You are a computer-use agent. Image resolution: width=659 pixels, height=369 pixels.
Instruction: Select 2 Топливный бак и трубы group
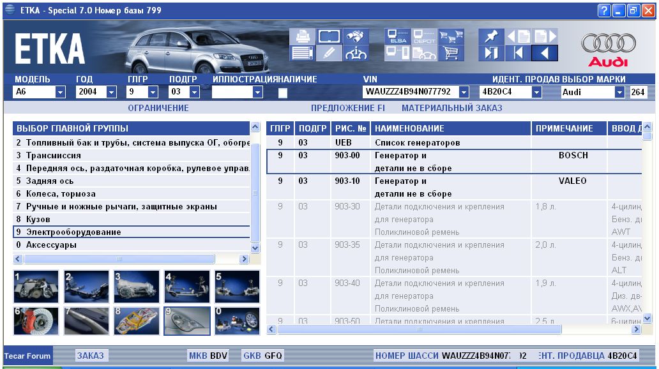point(132,143)
